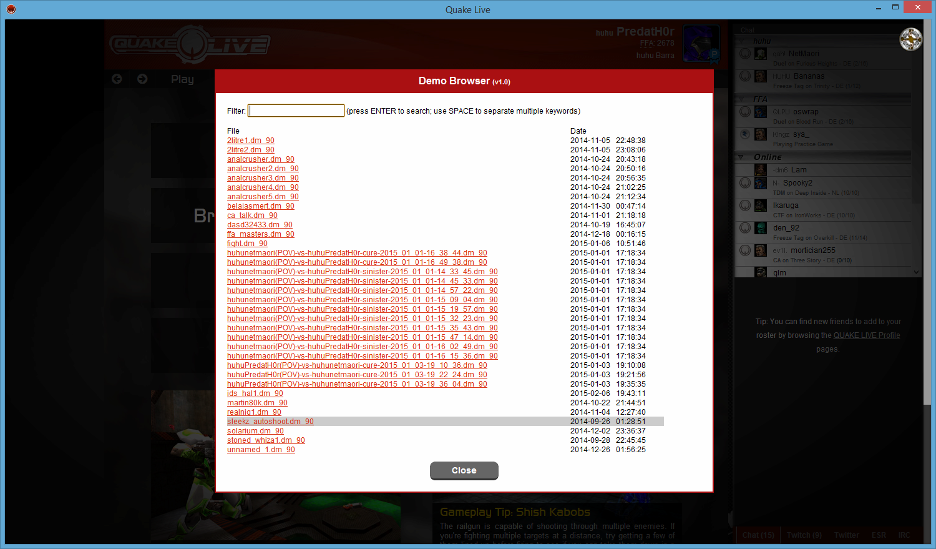
Task: Open the sleekz_autoshoot.dm_90 demo file
Action: [270, 422]
